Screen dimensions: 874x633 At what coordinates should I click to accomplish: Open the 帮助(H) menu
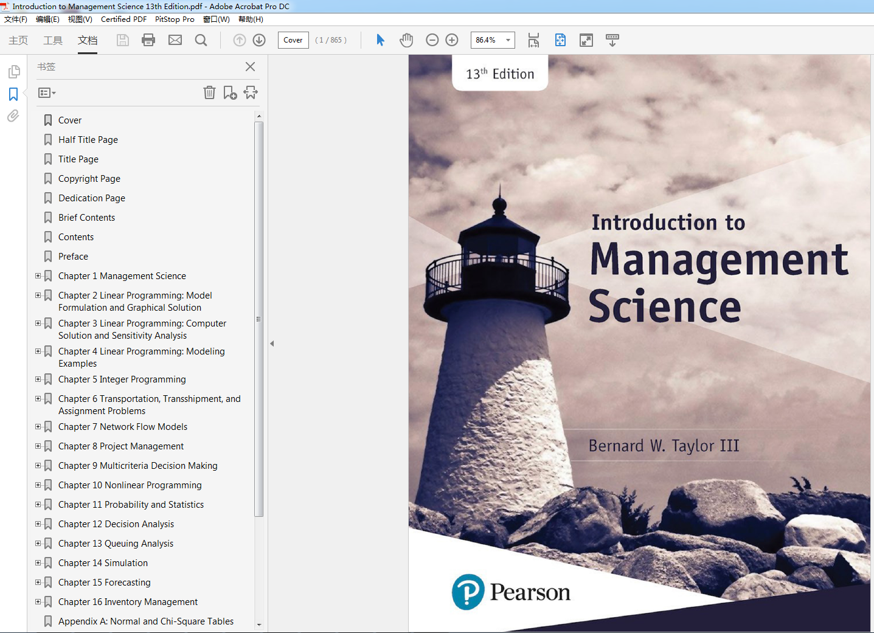click(251, 19)
